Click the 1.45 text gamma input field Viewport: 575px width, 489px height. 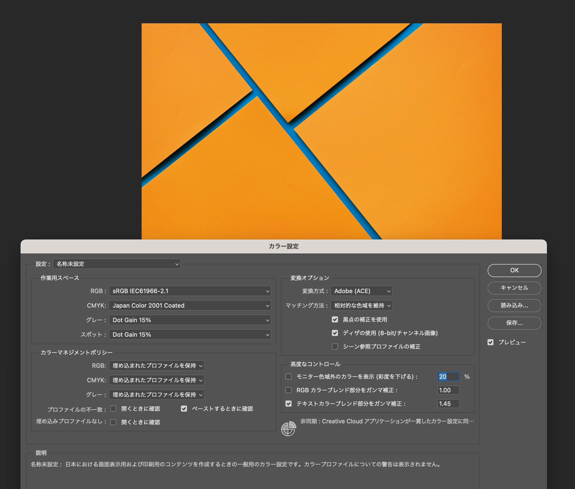tap(448, 404)
